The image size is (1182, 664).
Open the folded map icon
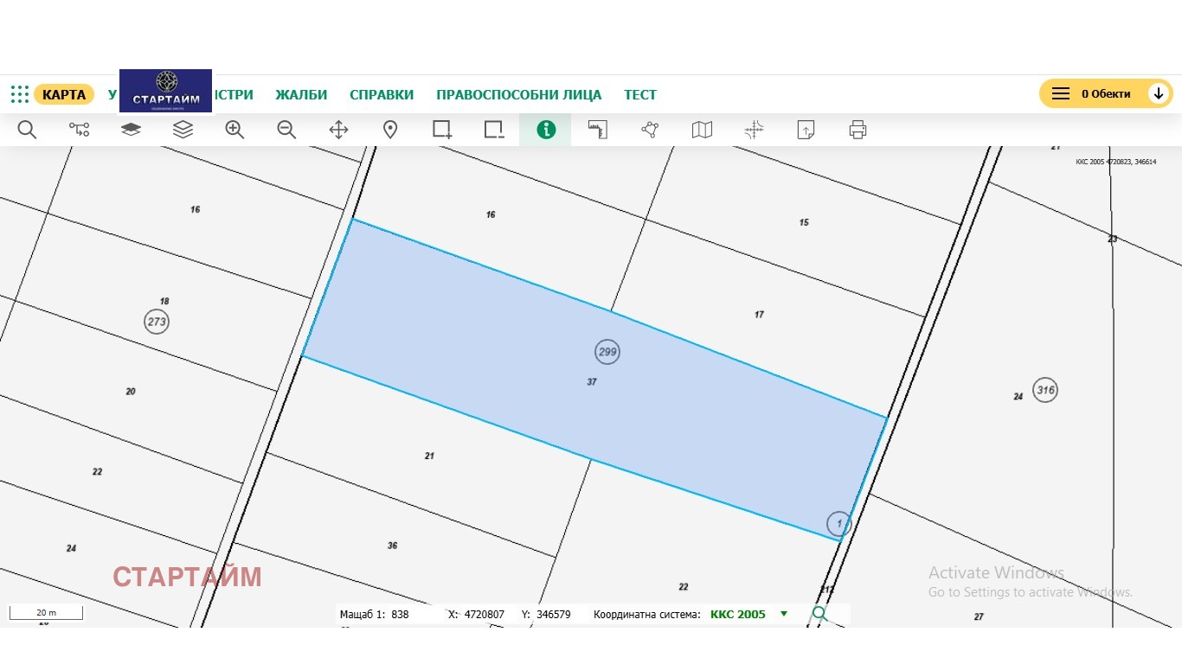click(702, 130)
